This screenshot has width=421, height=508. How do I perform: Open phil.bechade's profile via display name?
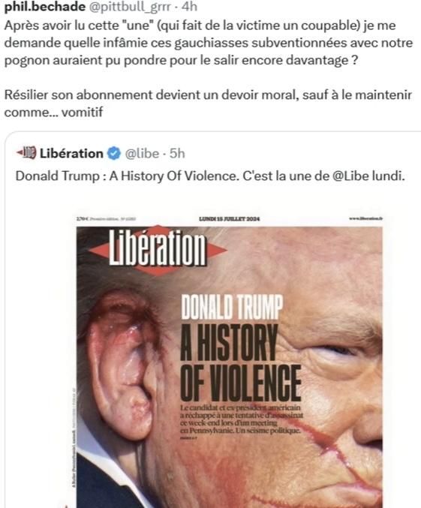pos(45,7)
